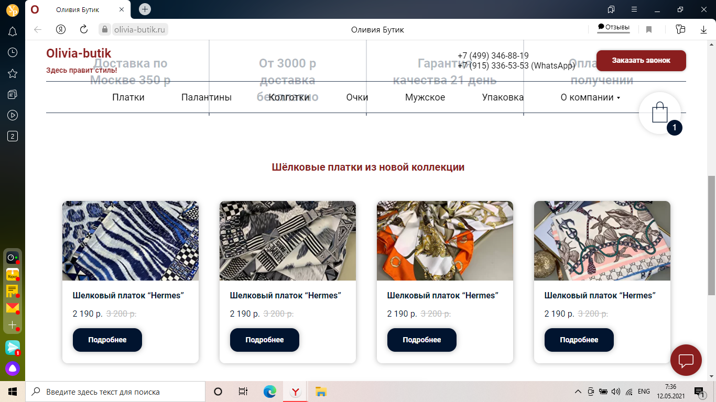The width and height of the screenshot is (716, 402).
Task: Open the live chat widget
Action: pyautogui.click(x=686, y=360)
